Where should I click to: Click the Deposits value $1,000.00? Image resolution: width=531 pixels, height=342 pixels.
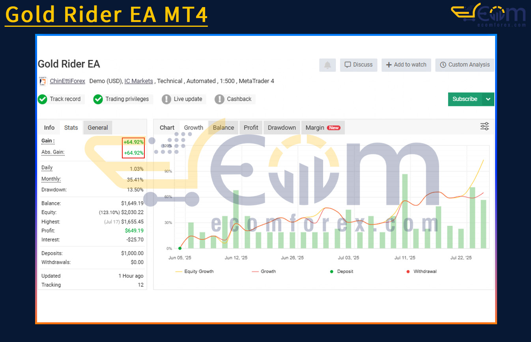click(x=132, y=254)
